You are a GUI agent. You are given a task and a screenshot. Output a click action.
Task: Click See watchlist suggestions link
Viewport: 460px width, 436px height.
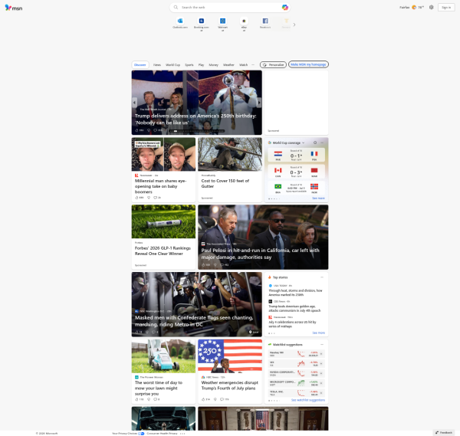coord(308,400)
